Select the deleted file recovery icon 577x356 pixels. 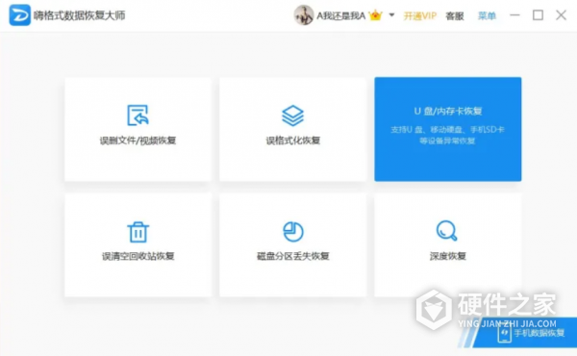(x=138, y=115)
